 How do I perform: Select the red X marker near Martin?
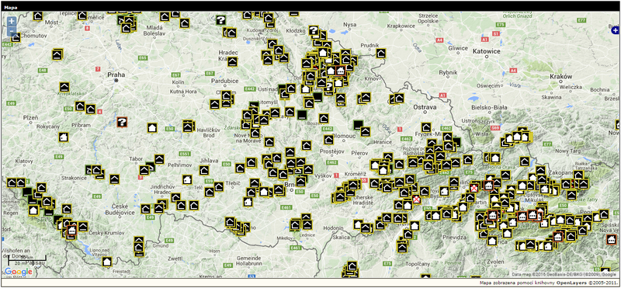pos(474,187)
